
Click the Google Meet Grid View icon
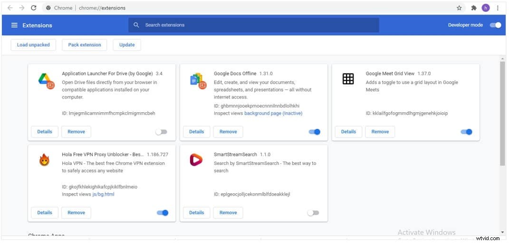click(348, 79)
